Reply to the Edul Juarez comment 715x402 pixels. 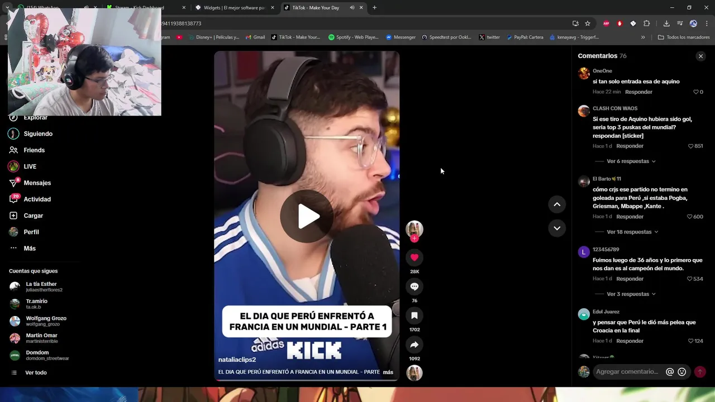coord(630,341)
